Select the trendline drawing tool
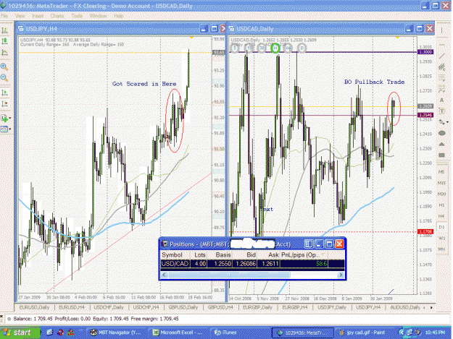The image size is (453, 339). (441, 56)
